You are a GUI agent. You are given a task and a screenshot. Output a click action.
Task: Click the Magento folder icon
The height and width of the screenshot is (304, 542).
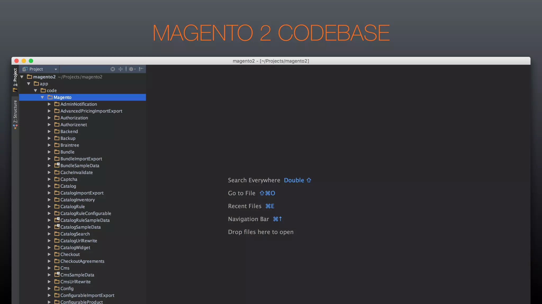click(50, 97)
